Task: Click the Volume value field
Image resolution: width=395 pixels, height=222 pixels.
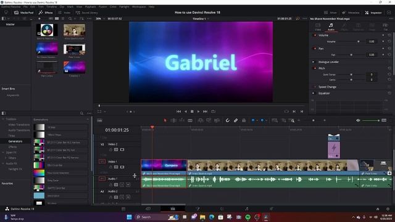Action: 372,41
